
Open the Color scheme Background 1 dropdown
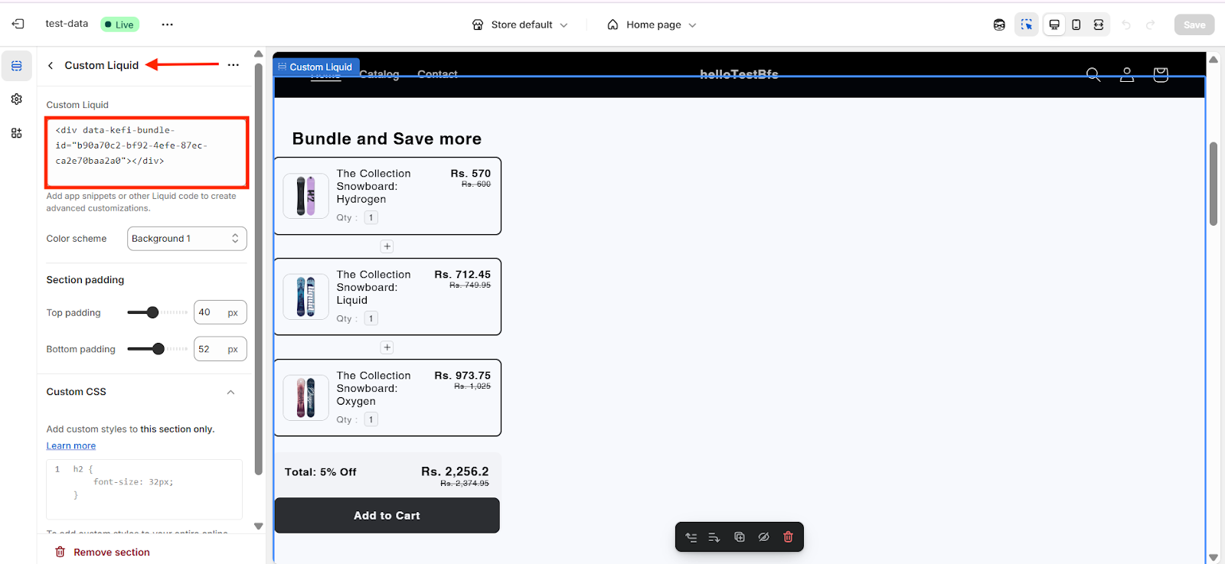tap(187, 239)
